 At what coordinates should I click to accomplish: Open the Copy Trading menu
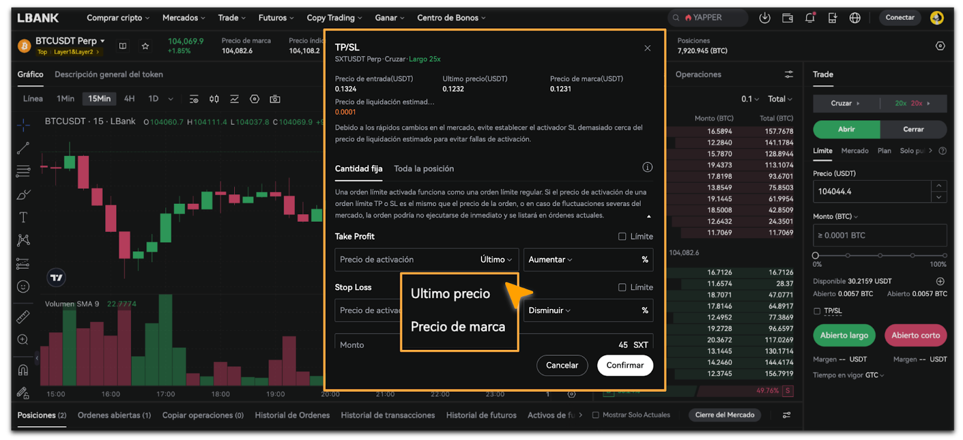click(334, 18)
